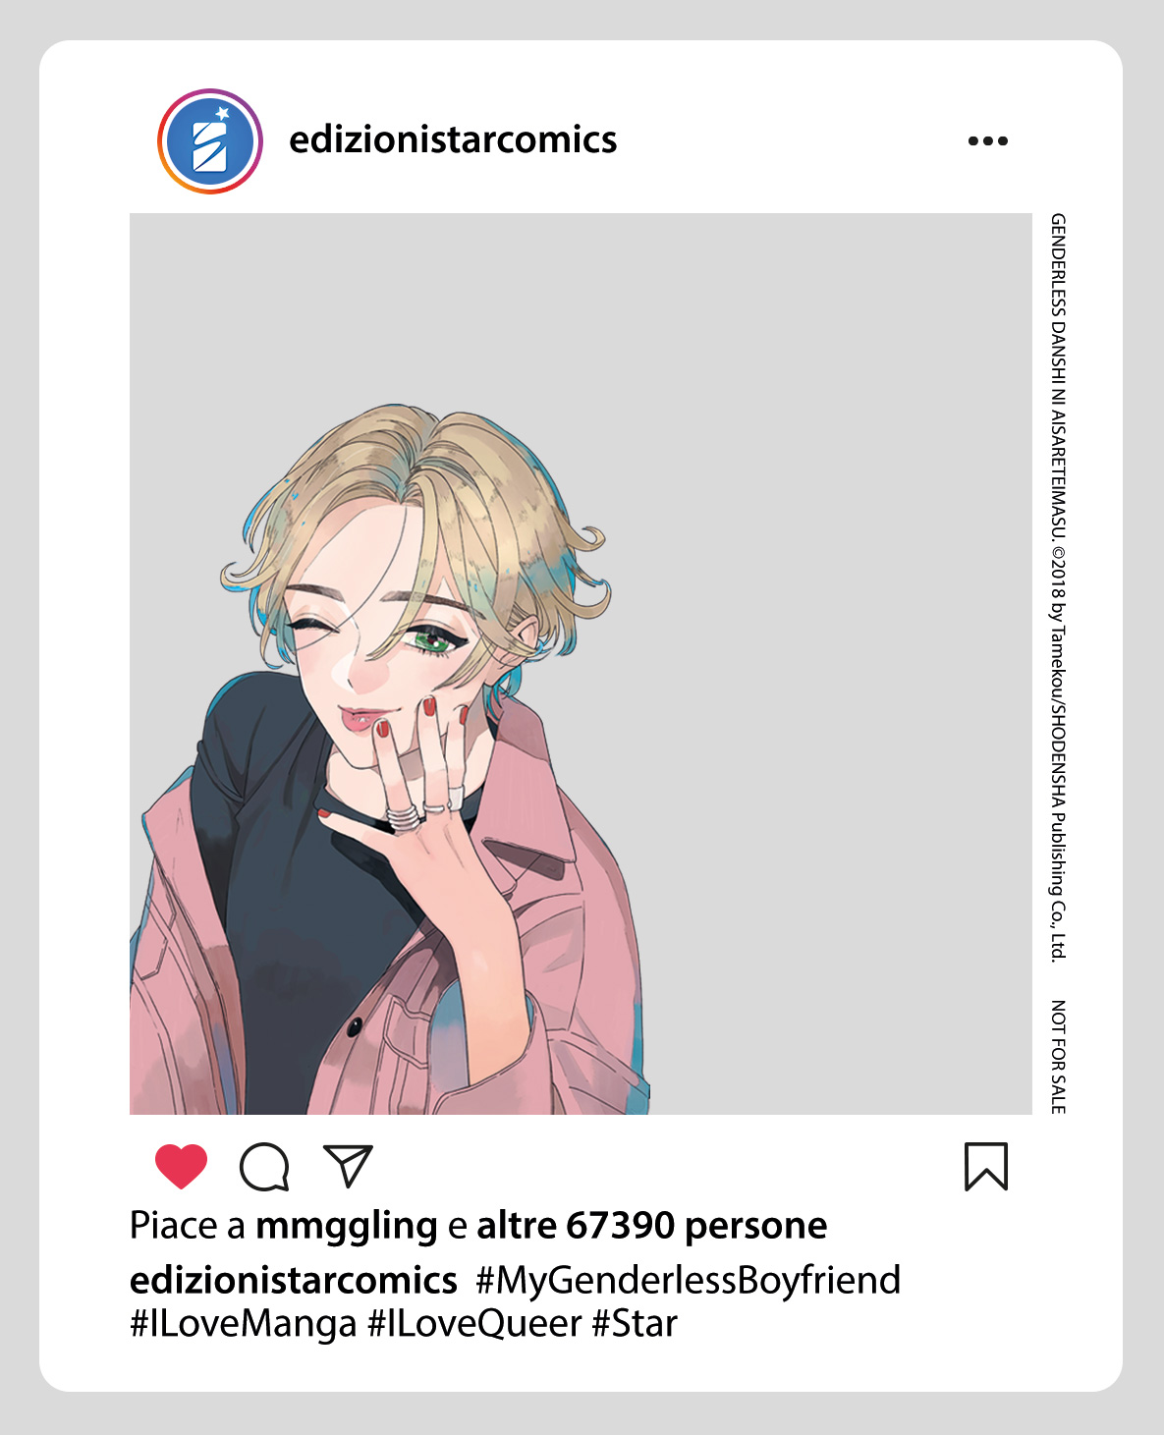Screen dimensions: 1164x1435
Task: Click the NOT FOR SALE label
Action: coord(1058,1057)
